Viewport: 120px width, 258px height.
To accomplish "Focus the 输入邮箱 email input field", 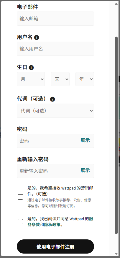I will point(55,19).
